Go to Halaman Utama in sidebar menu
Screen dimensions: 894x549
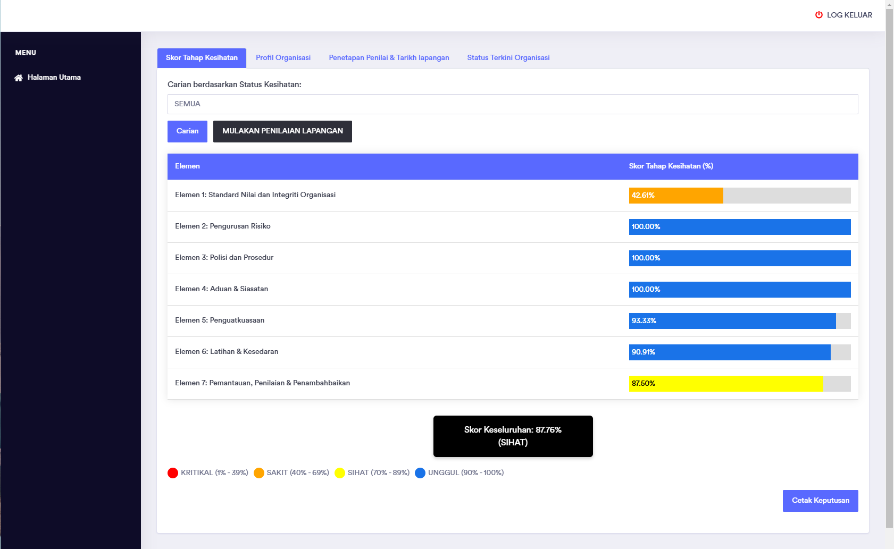pyautogui.click(x=54, y=78)
